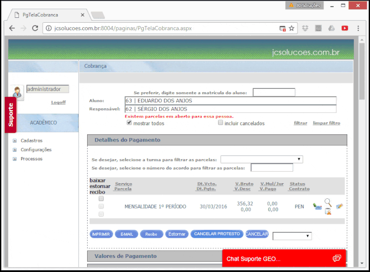Click the Logoff link
The height and width of the screenshot is (272, 370).
coord(58,102)
